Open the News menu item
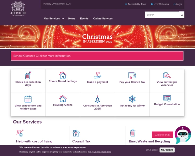The width and height of the screenshot is (195, 156). point(71,19)
